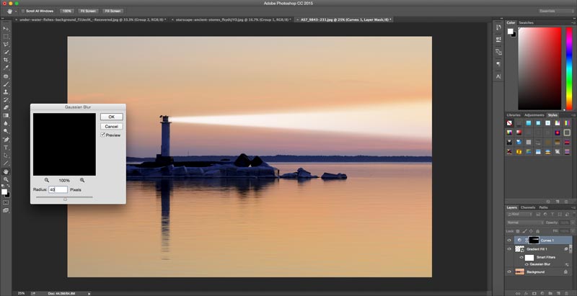This screenshot has height=296, width=577.
Task: Toggle Quick Mask mode icon
Action: point(6,202)
